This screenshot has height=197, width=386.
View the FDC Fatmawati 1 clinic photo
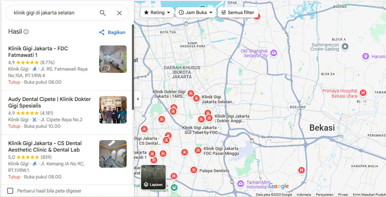click(x=113, y=59)
